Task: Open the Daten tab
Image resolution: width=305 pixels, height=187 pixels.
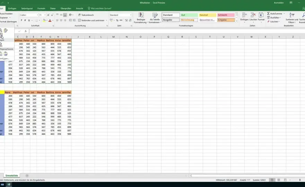Action: tap(53, 8)
